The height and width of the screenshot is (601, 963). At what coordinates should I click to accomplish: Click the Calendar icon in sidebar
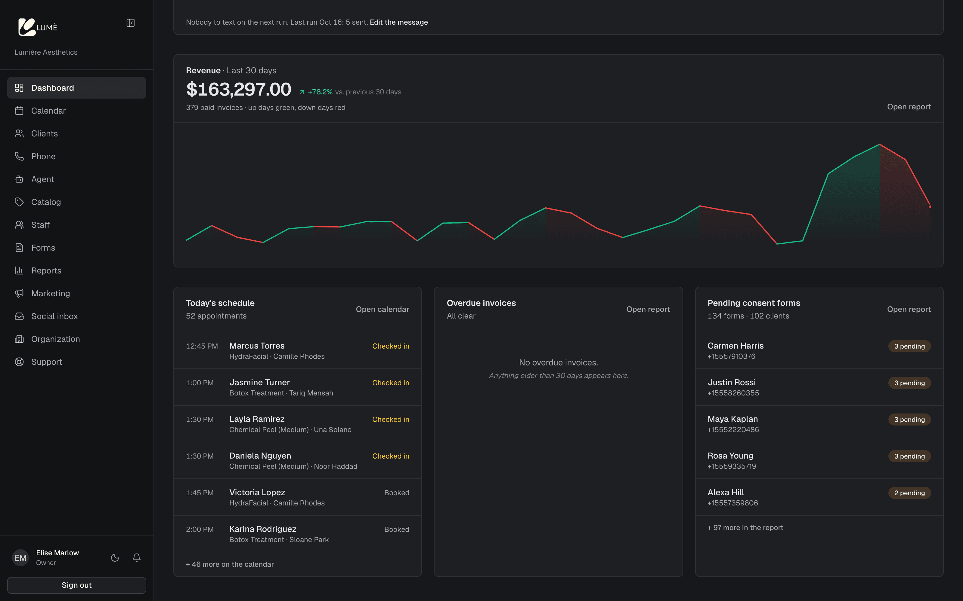(x=19, y=111)
